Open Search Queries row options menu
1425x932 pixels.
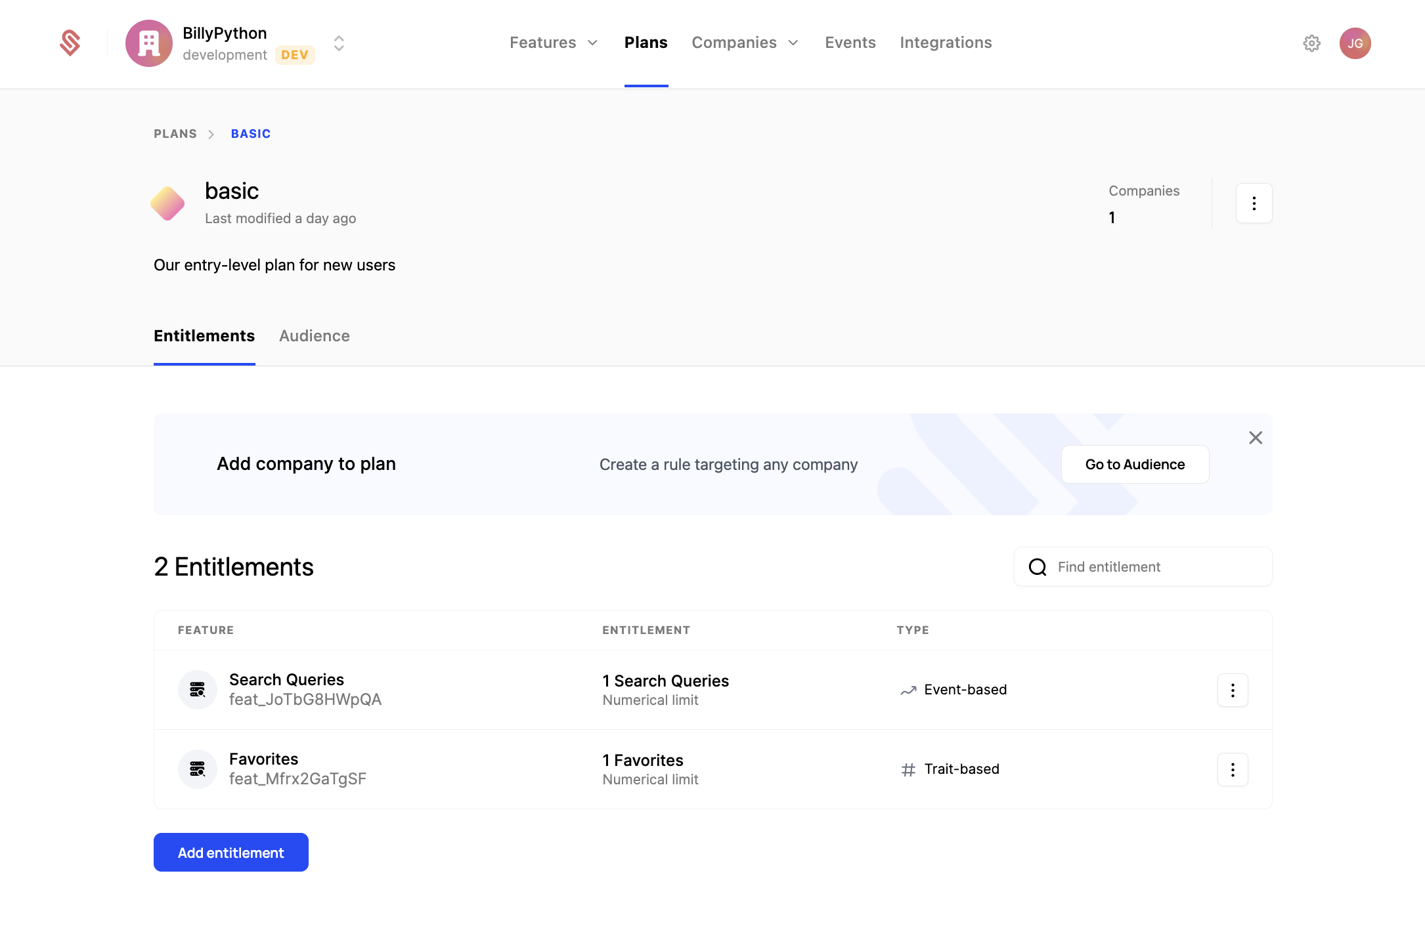pyautogui.click(x=1232, y=690)
